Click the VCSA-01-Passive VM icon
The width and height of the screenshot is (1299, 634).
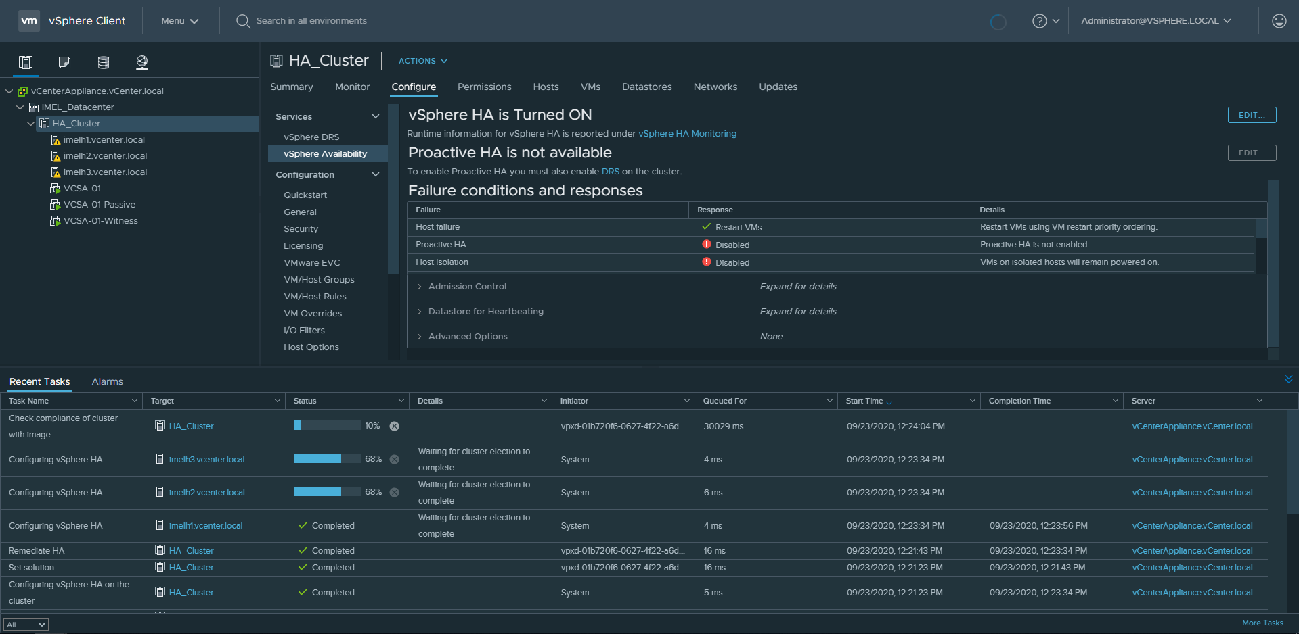point(56,205)
